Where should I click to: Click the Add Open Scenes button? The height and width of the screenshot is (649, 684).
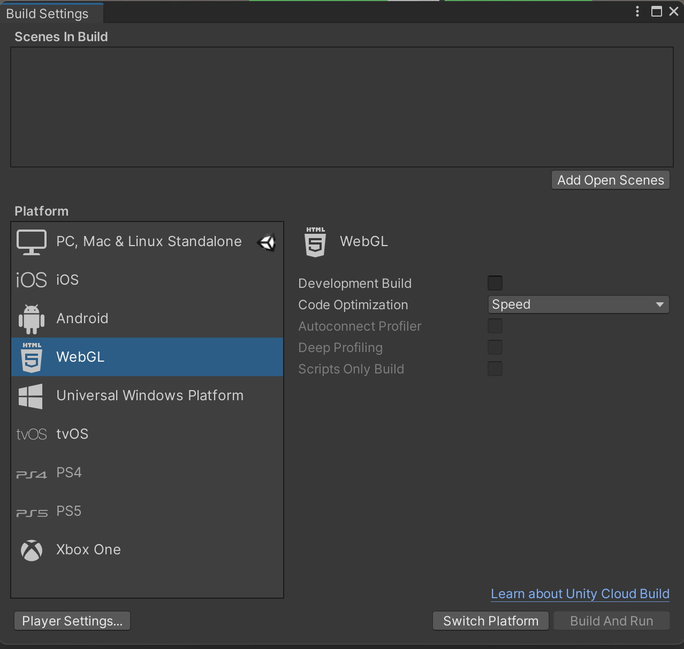pyautogui.click(x=610, y=180)
